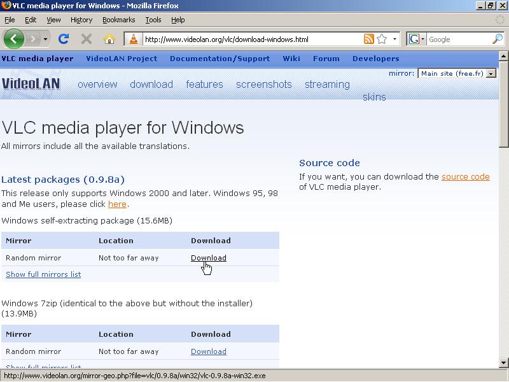Reload the page with the refresh icon
This screenshot has height=382, width=509.
(64, 39)
